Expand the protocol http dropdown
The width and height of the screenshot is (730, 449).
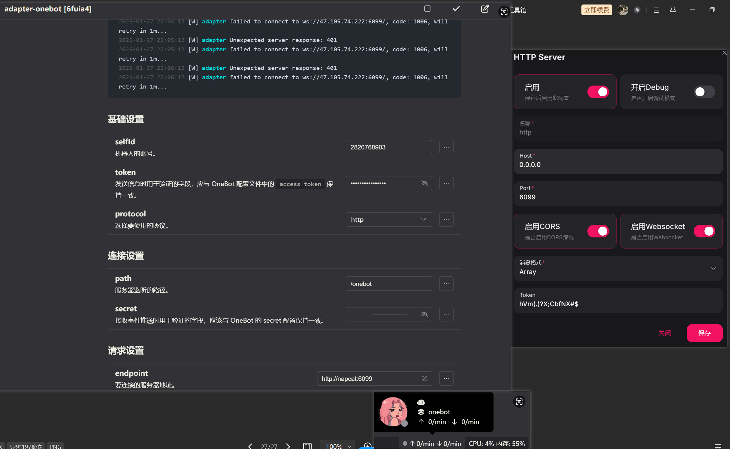point(389,219)
